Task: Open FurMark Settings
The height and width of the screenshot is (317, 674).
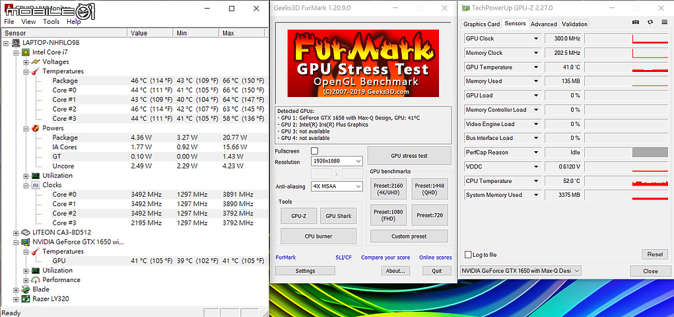Action: click(x=305, y=271)
